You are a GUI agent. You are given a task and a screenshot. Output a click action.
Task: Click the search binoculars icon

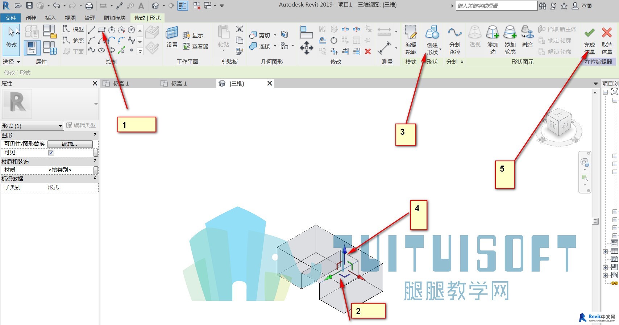coord(543,6)
